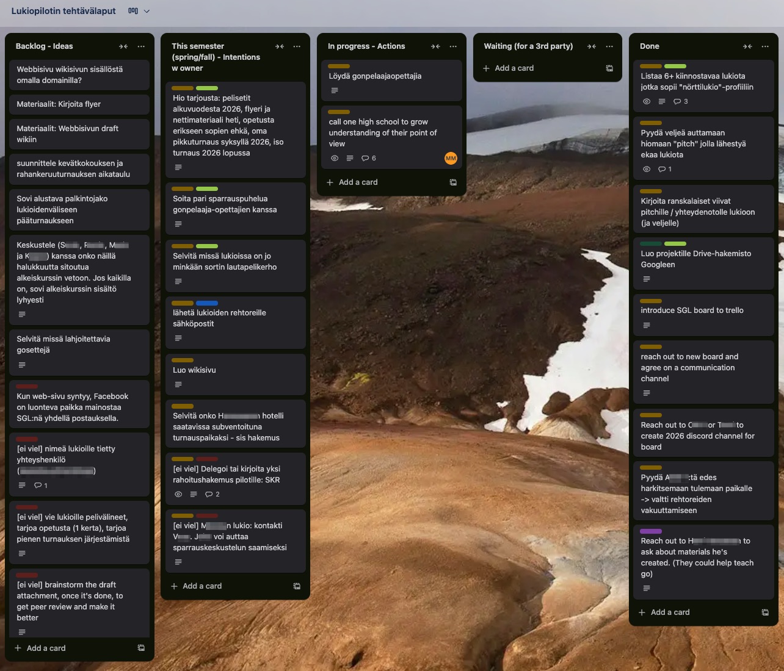
Task: Click watch eye icon on 'call one high school' card
Action: click(x=335, y=159)
